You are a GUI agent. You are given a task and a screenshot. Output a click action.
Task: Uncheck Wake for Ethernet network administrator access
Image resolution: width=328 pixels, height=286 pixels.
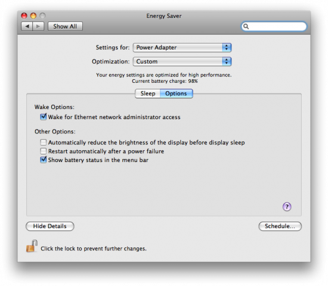(44, 117)
